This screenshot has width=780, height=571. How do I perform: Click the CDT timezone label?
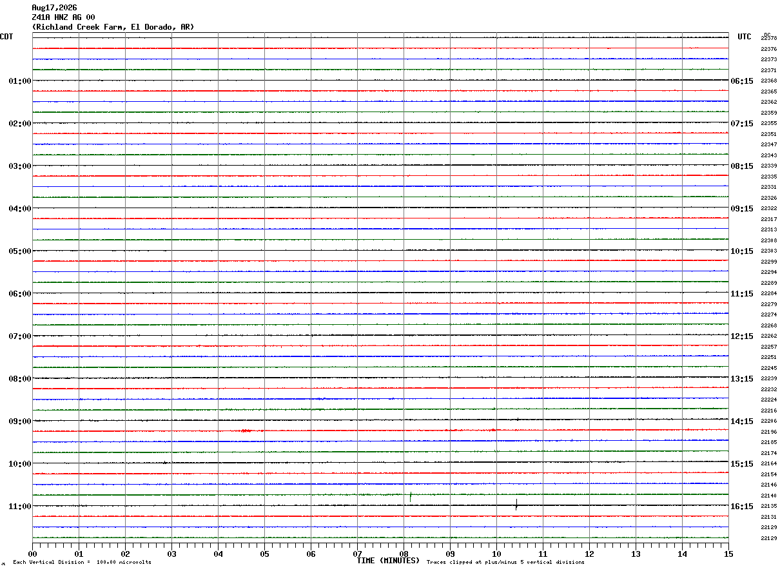[x=6, y=37]
